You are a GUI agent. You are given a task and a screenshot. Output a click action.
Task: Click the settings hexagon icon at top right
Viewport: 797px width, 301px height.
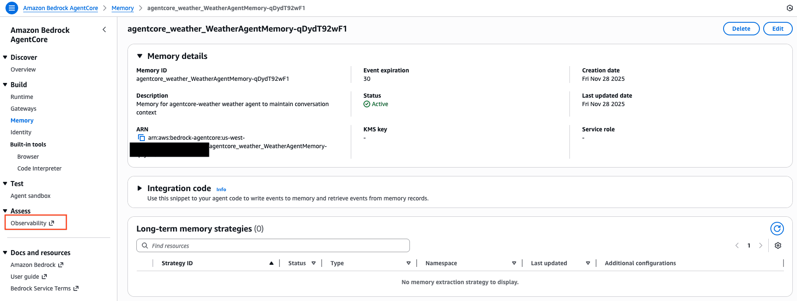point(789,8)
